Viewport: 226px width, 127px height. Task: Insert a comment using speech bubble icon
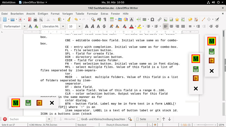point(190,19)
